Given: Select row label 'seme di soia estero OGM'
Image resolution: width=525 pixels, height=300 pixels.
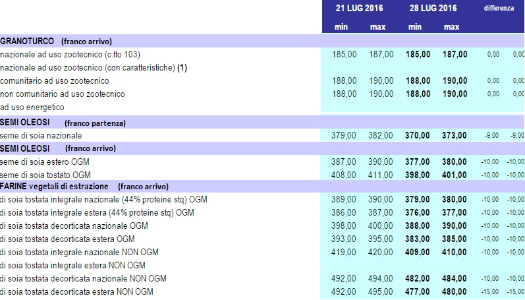Looking at the screenshot, I should pos(45,162).
